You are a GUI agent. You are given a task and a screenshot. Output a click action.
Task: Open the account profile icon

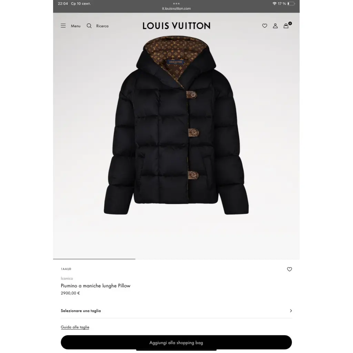tap(275, 26)
